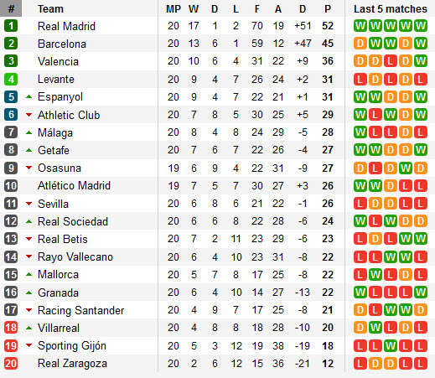Click Real Madrid's green rank 1 badge

tap(11, 26)
